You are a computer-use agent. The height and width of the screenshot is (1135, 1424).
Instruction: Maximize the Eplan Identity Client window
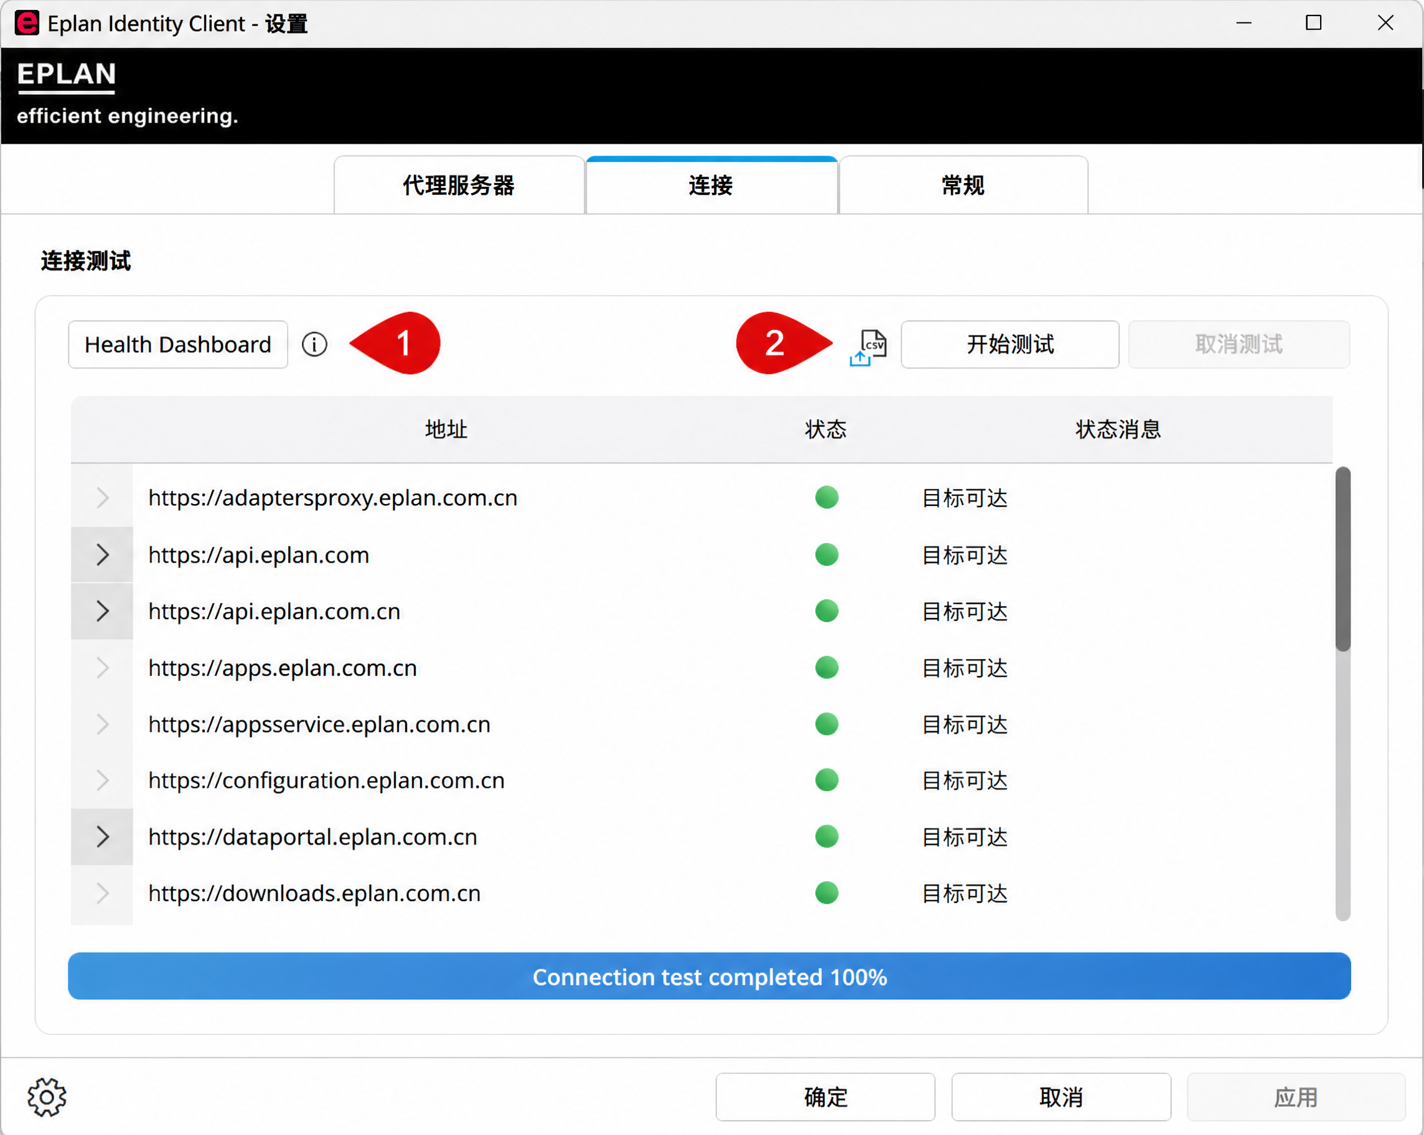(1314, 23)
